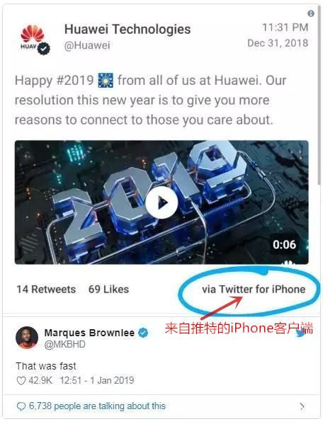
Task: Play the 2019 video
Action: 161,202
